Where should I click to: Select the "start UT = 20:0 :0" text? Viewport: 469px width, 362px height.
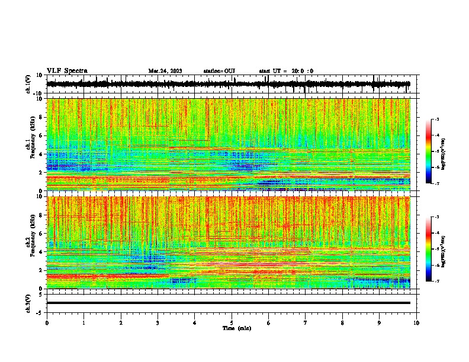point(286,71)
